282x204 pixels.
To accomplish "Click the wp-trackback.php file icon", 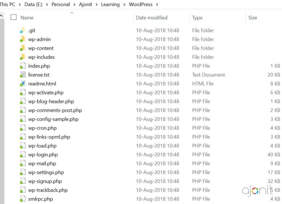I will 22,190.
